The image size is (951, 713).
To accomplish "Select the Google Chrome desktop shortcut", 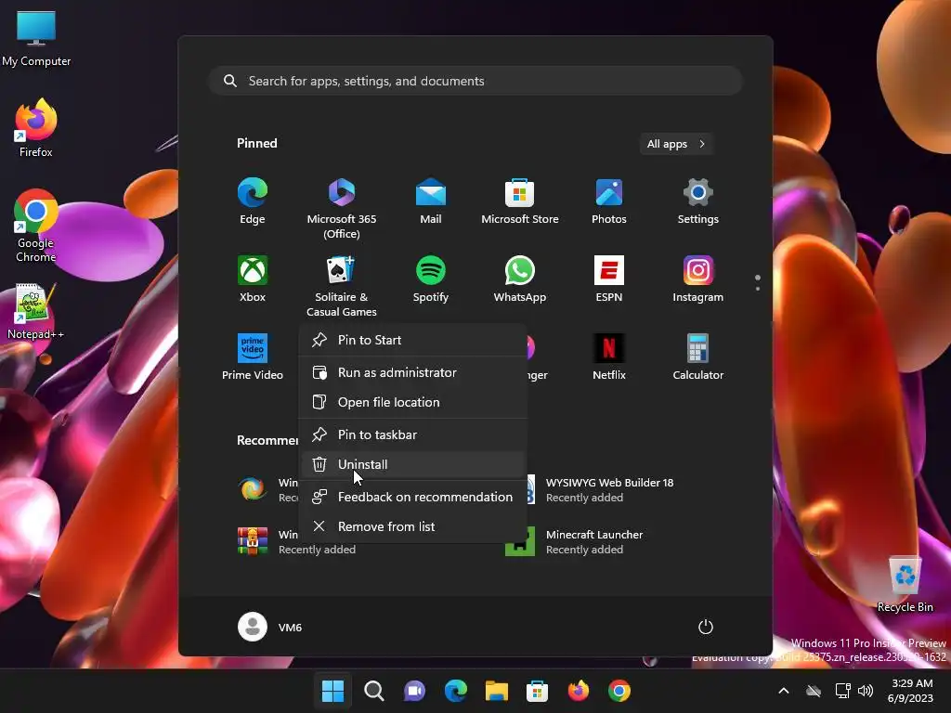I will (36, 226).
